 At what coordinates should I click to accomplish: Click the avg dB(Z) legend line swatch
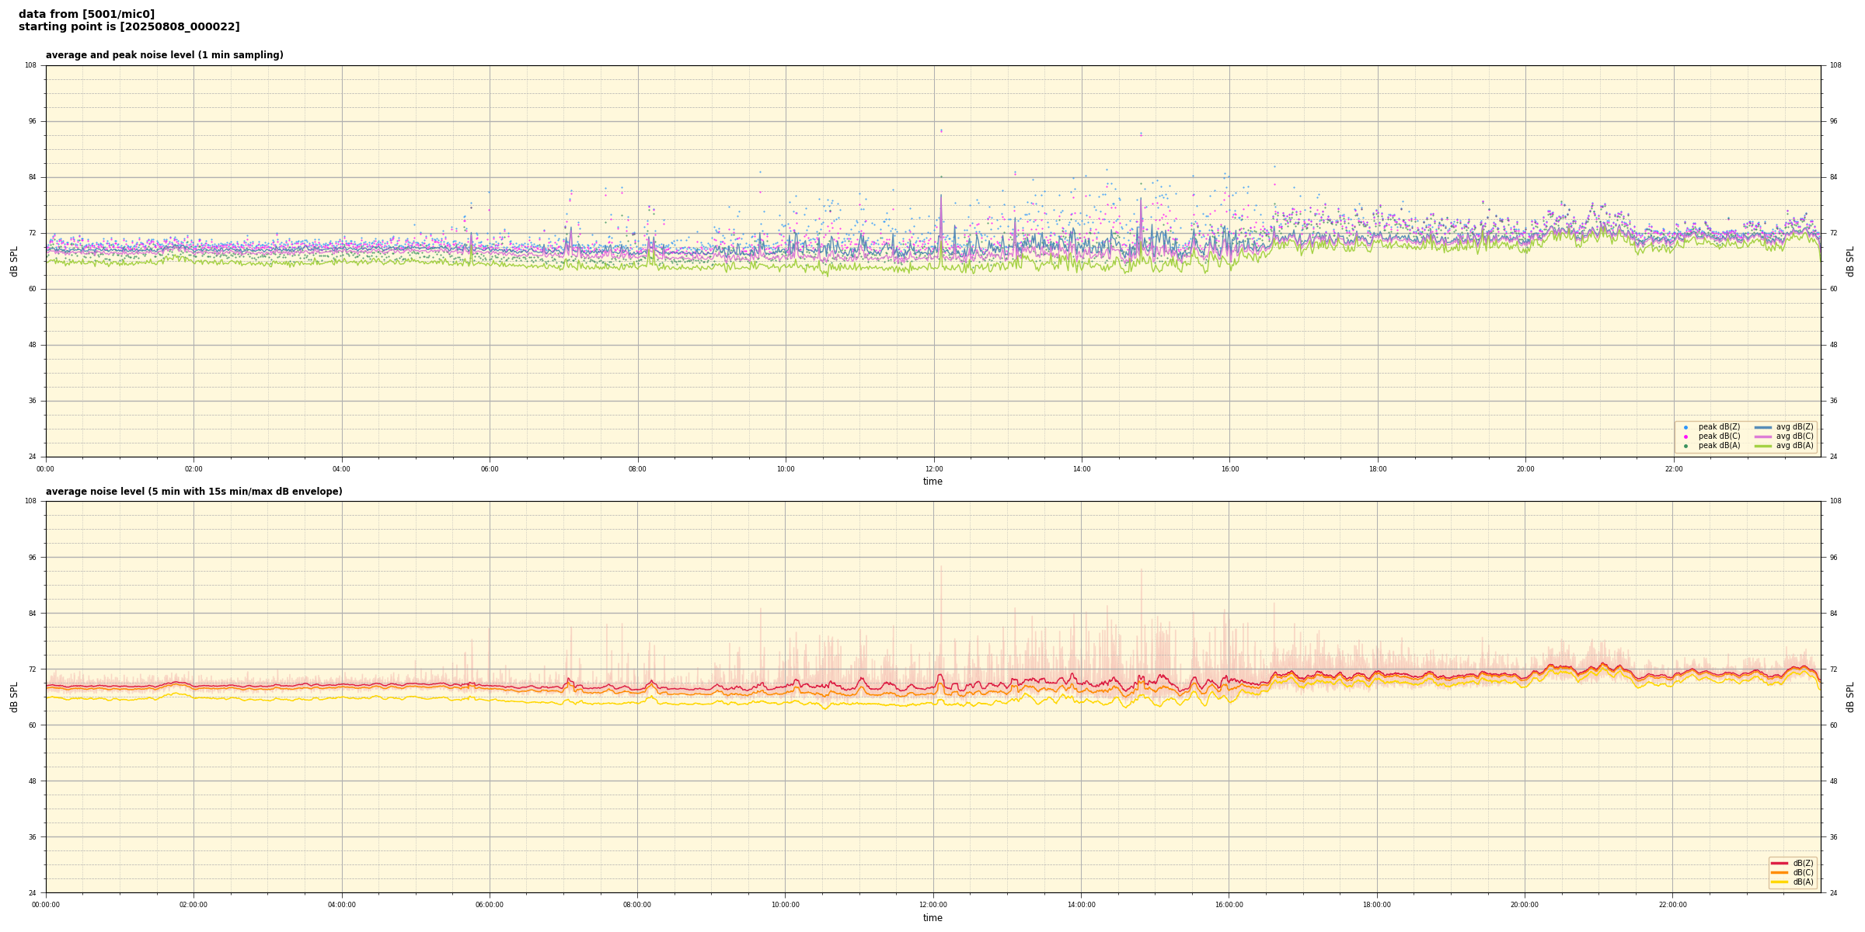[1762, 427]
